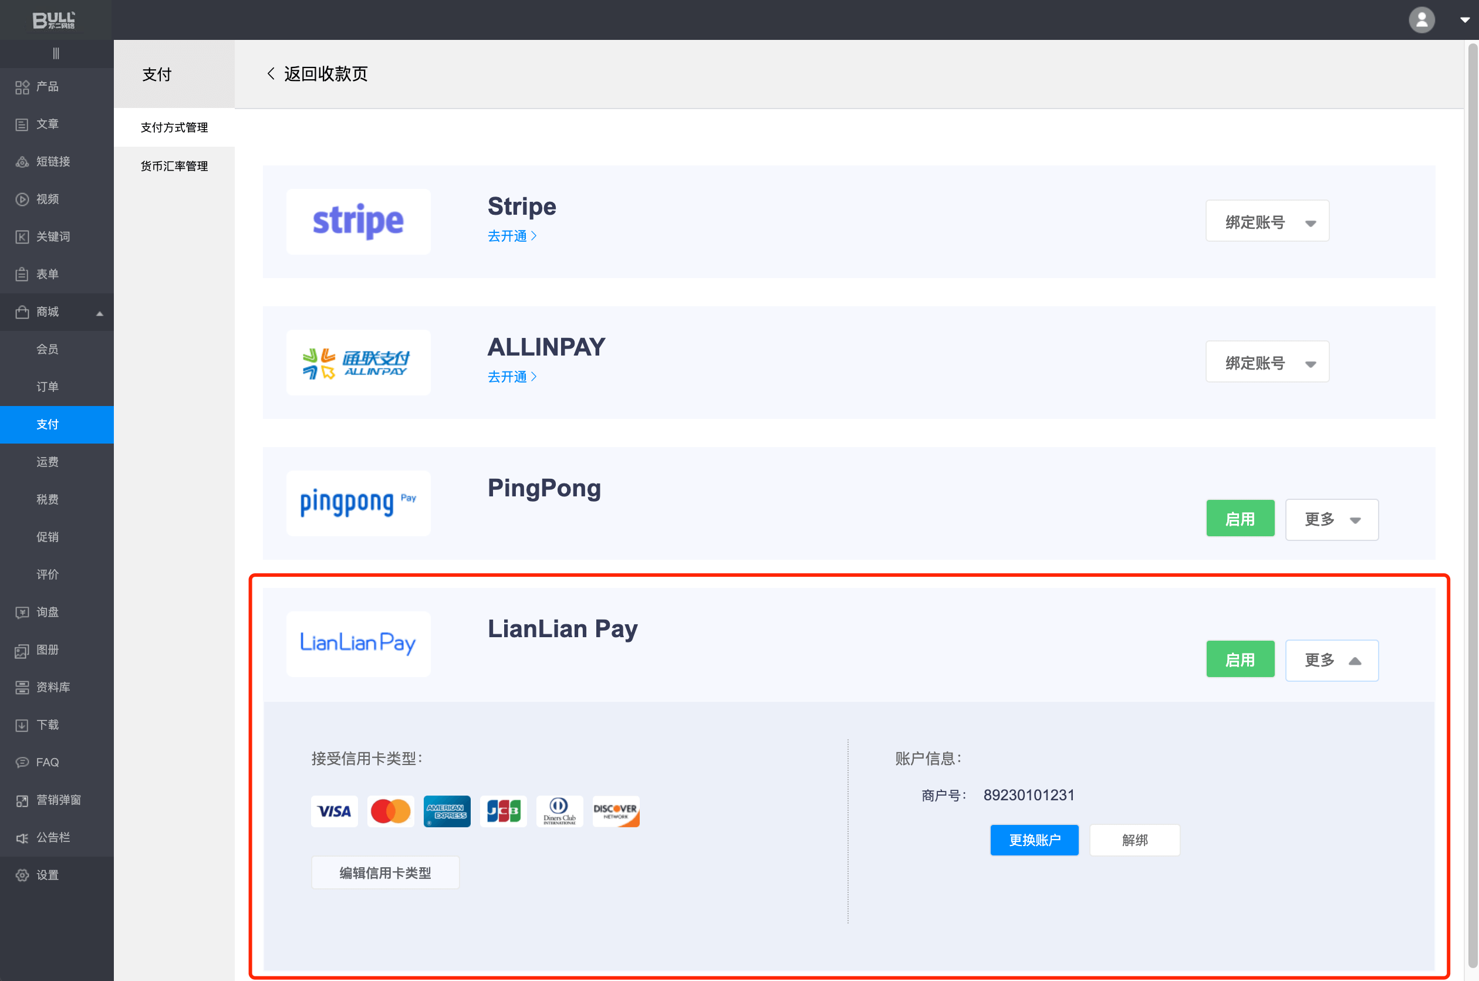Viewport: 1479px width, 981px height.
Task: Select 订单 in the sidebar menu
Action: [47, 387]
